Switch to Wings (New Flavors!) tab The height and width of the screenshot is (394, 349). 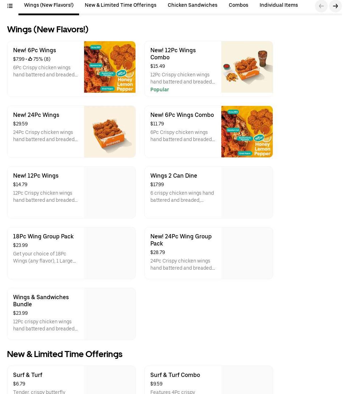tap(49, 5)
